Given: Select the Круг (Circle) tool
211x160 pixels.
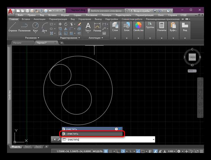Looking at the screenshot, I should [x=35, y=27].
